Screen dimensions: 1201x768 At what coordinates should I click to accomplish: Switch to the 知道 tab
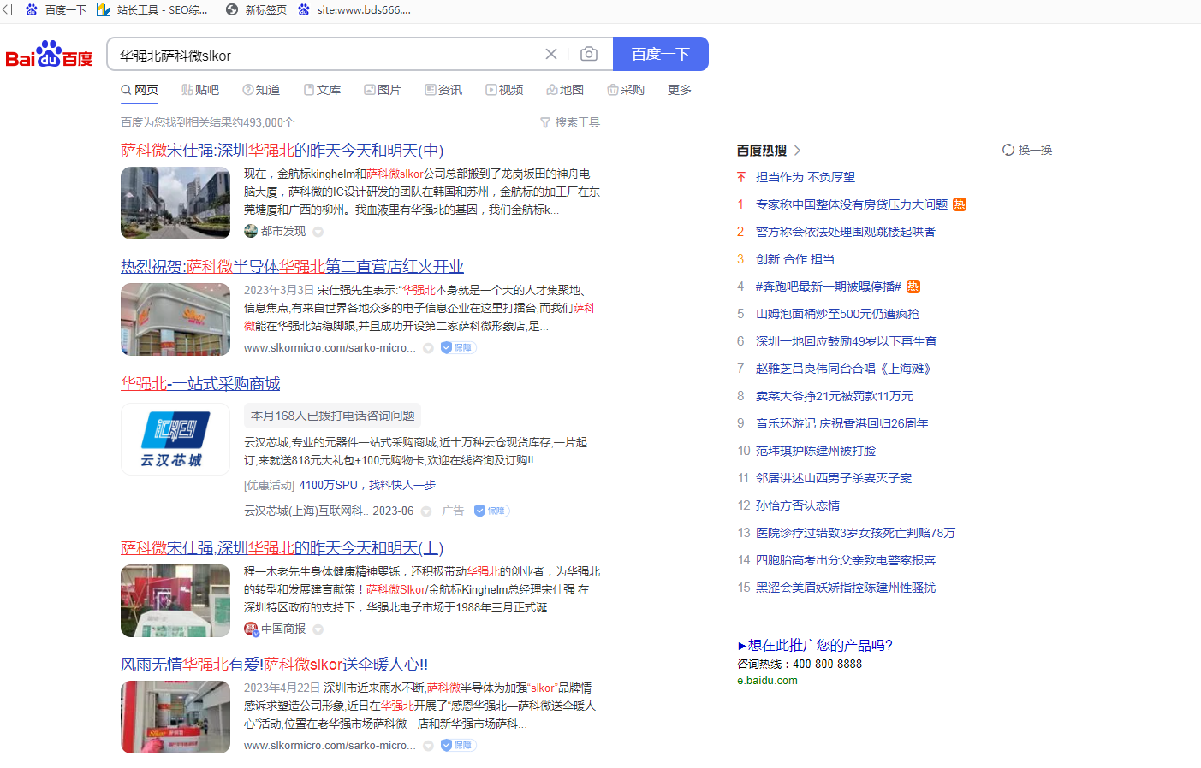coord(261,90)
